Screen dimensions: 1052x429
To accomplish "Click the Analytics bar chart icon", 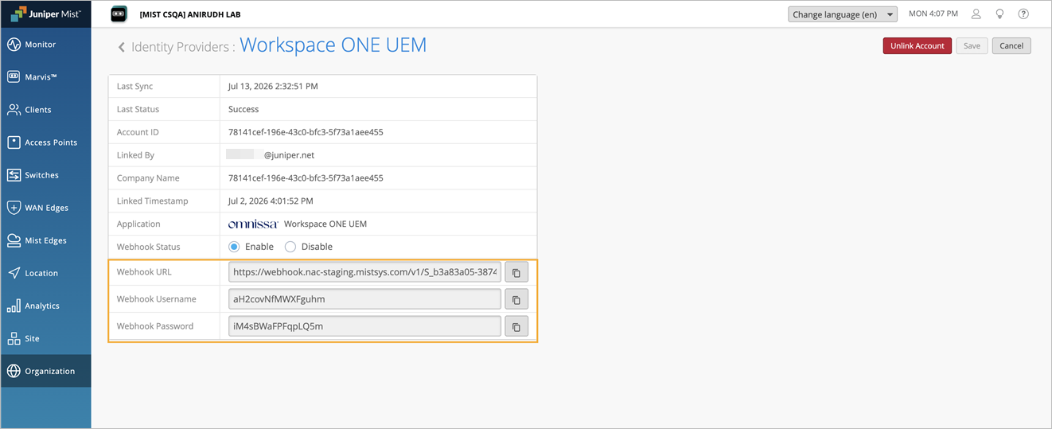I will (14, 306).
